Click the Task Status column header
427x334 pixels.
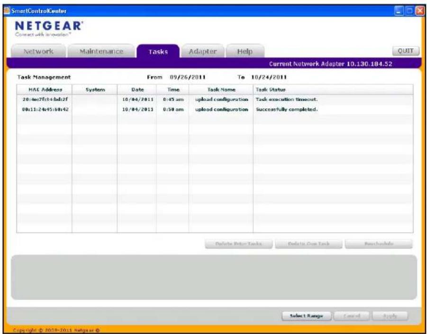[x=333, y=89]
